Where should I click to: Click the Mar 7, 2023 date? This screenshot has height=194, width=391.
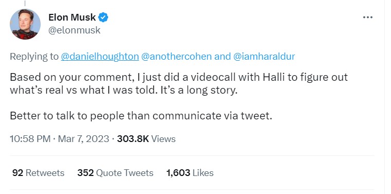(83, 138)
